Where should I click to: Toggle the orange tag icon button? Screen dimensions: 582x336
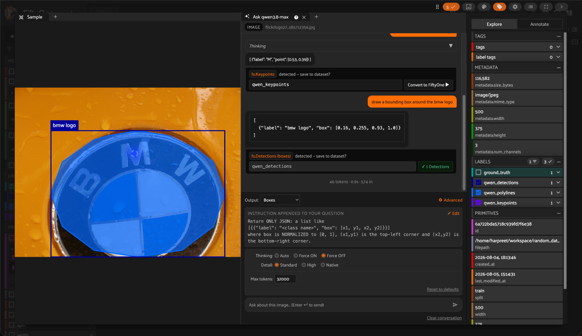point(499,7)
